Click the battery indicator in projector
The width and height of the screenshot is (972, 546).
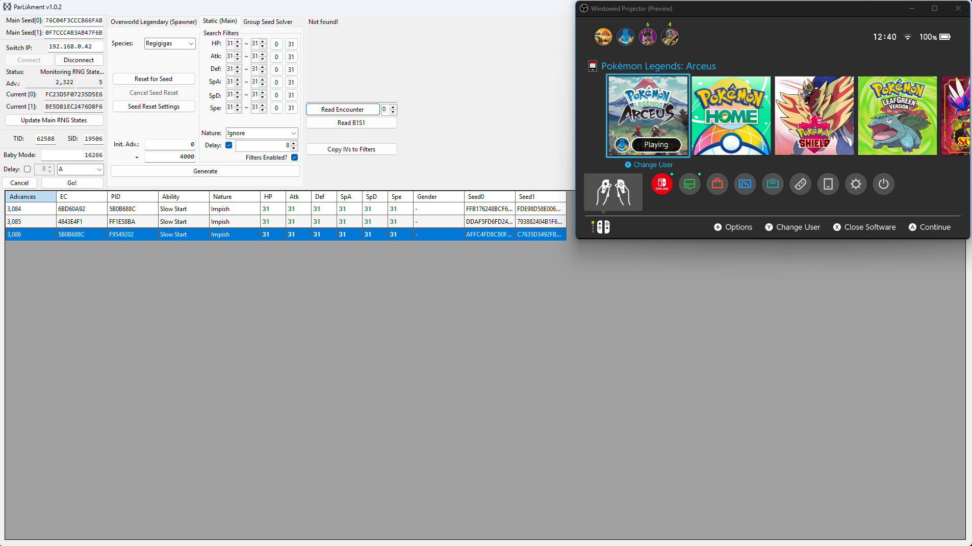pos(945,37)
